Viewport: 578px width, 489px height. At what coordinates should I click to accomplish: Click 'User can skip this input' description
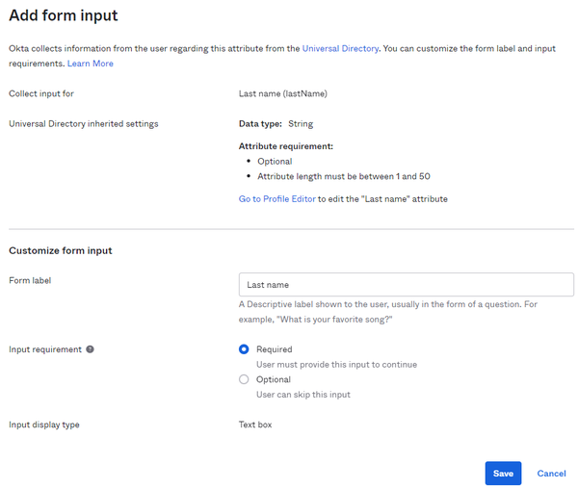303,395
